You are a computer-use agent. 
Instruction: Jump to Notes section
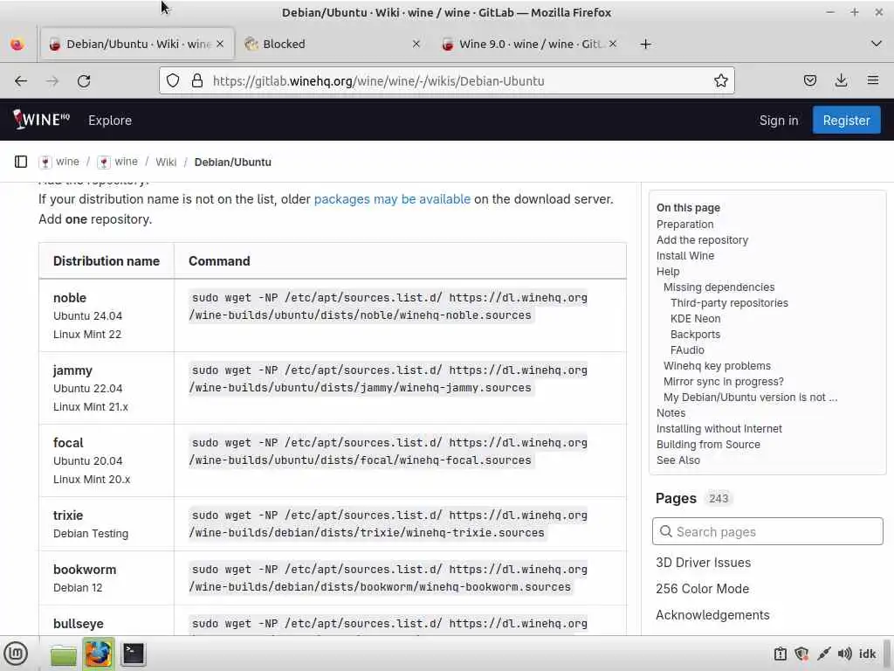(670, 412)
